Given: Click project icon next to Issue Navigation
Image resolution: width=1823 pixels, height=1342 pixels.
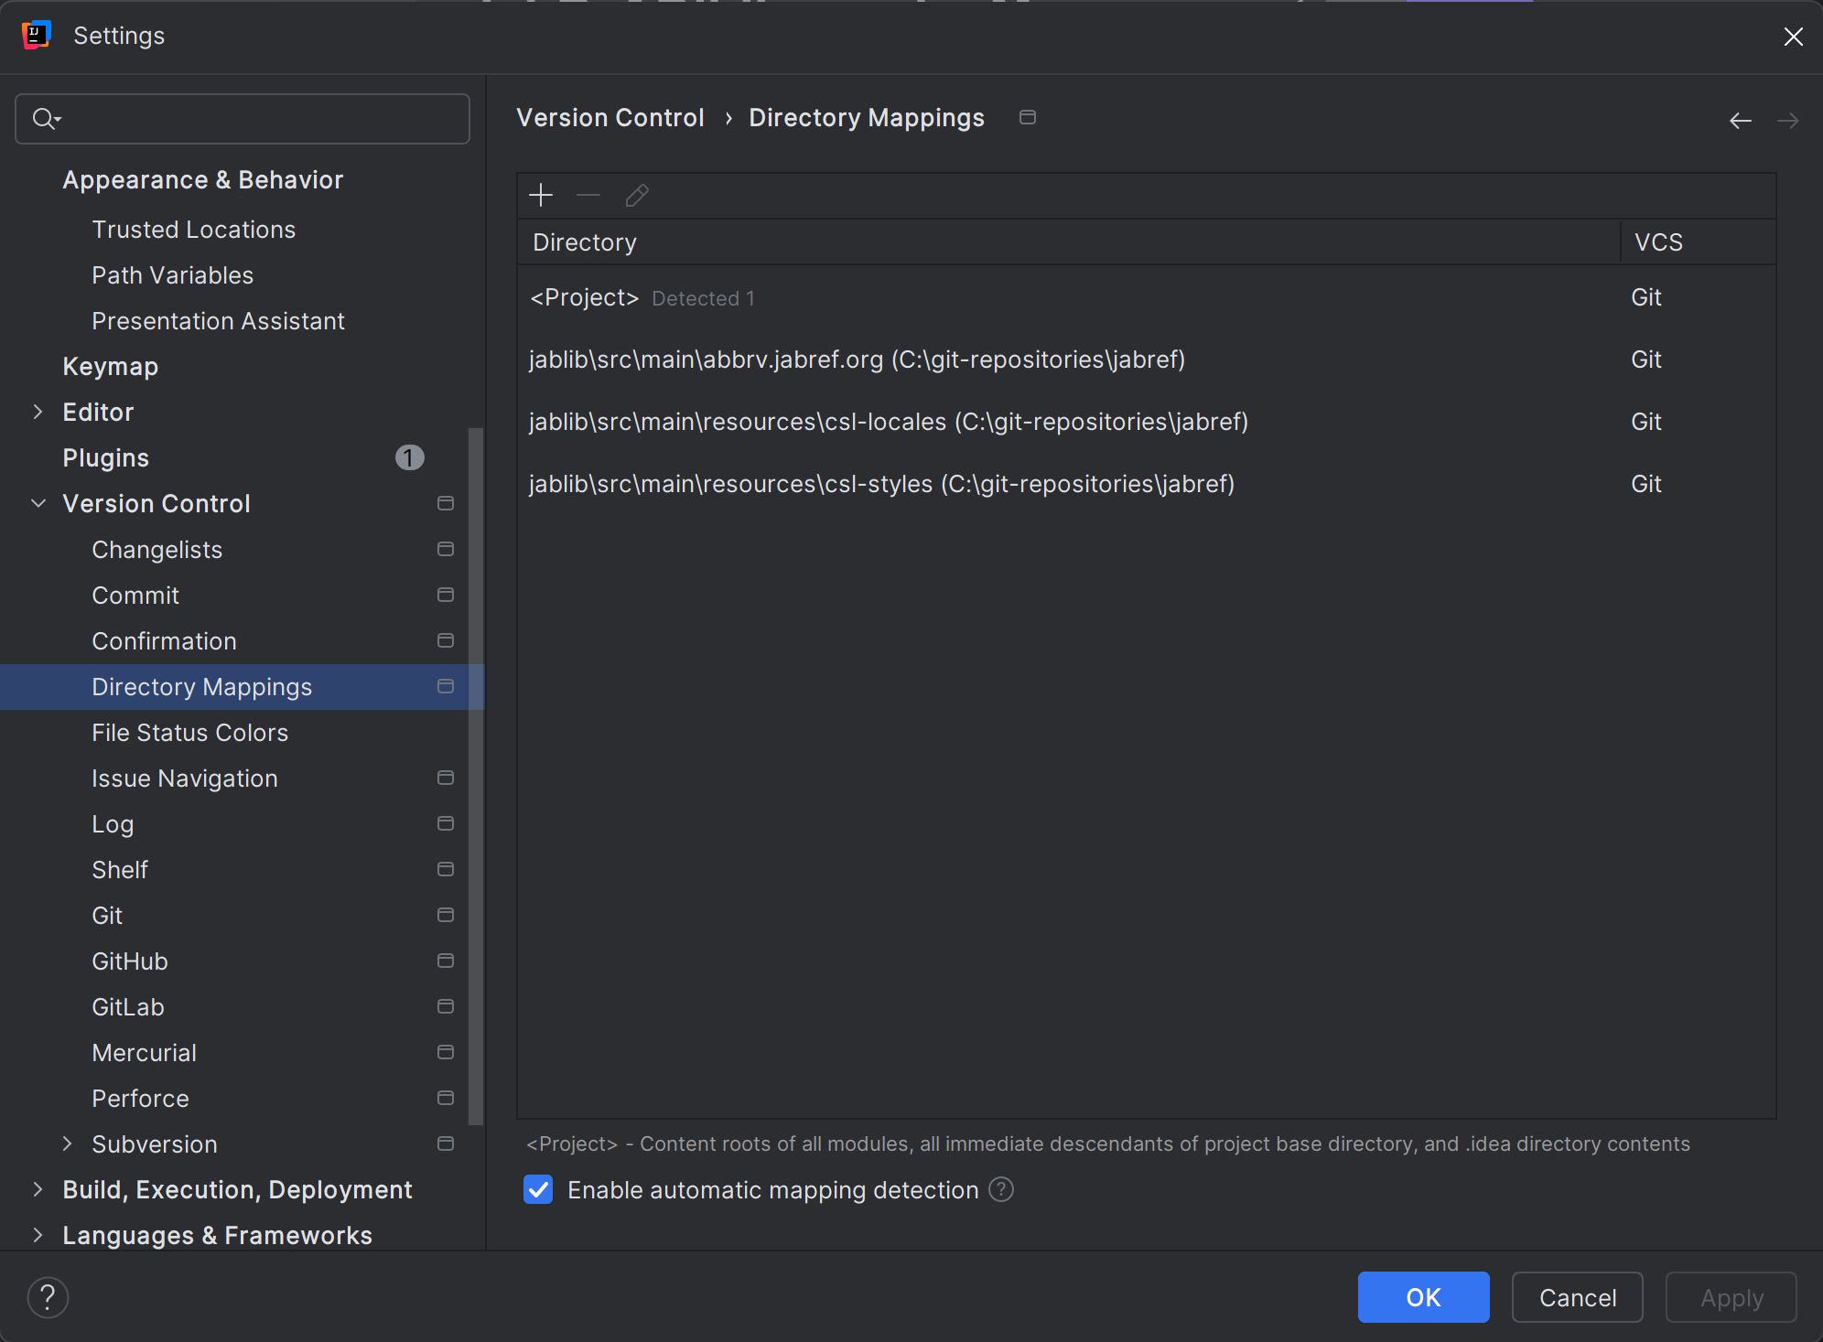Looking at the screenshot, I should [446, 778].
